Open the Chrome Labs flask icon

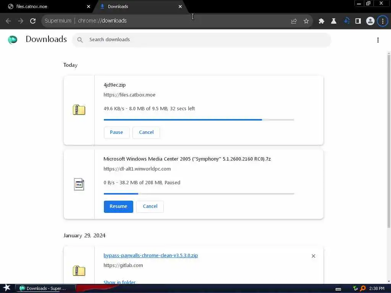pyautogui.click(x=334, y=21)
